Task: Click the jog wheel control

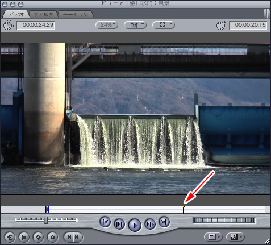Action: (x=224, y=221)
